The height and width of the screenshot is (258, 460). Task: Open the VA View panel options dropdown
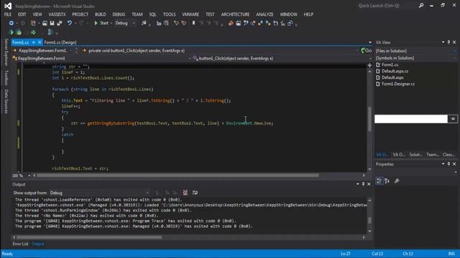pos(443,42)
